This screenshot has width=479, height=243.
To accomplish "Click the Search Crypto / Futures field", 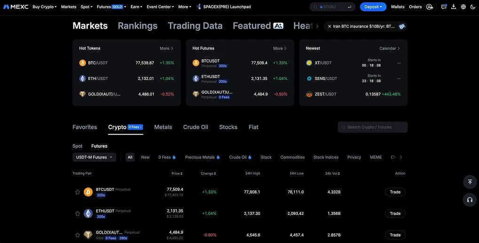I will pyautogui.click(x=372, y=127).
